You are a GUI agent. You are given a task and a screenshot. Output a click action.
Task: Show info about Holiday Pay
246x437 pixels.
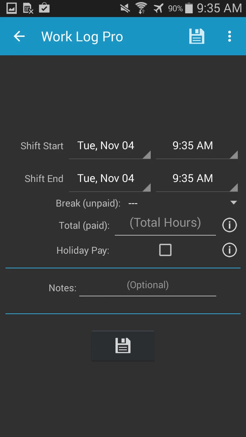tap(229, 250)
